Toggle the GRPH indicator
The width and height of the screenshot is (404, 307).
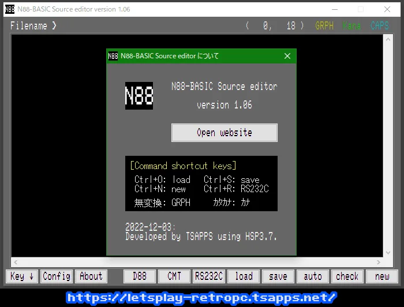click(324, 26)
